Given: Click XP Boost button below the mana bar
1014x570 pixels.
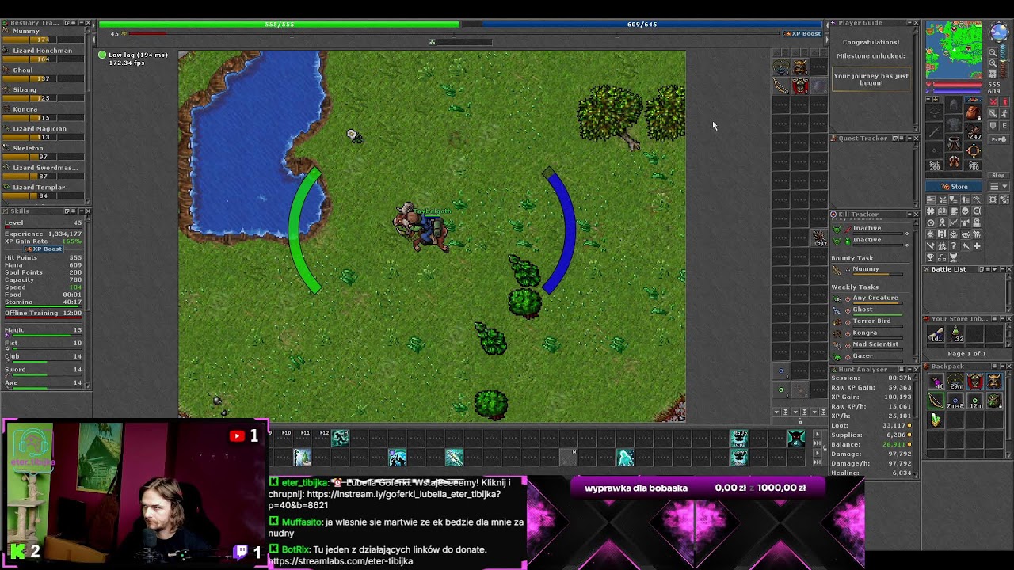Looking at the screenshot, I should tap(802, 34).
